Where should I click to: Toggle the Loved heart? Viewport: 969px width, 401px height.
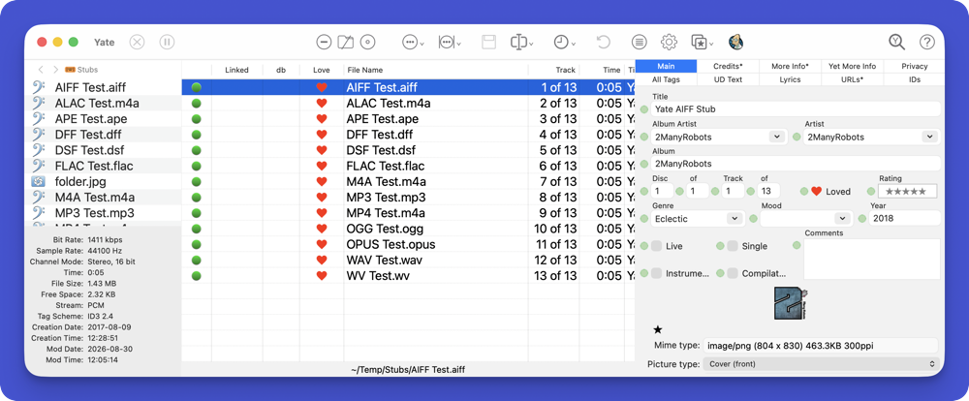tap(816, 192)
